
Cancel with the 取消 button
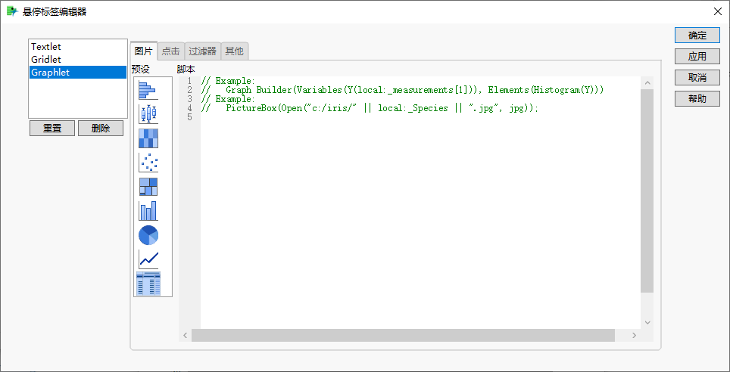pos(697,77)
